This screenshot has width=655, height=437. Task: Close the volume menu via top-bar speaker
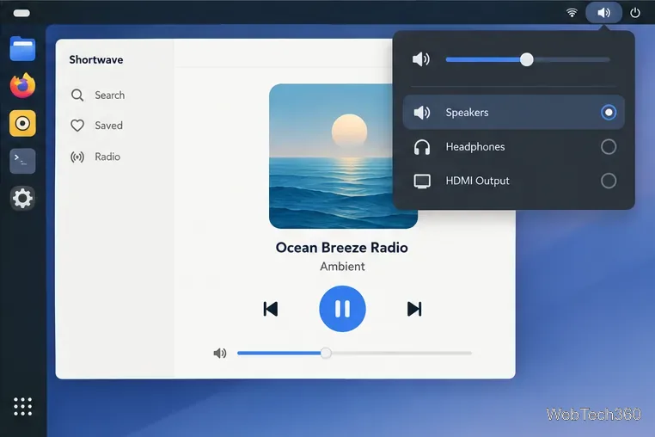coord(603,13)
